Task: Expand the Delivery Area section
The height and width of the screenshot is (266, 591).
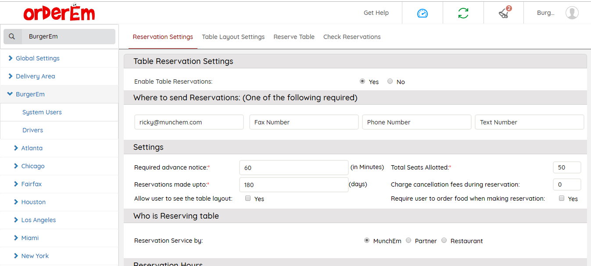Action: point(35,76)
